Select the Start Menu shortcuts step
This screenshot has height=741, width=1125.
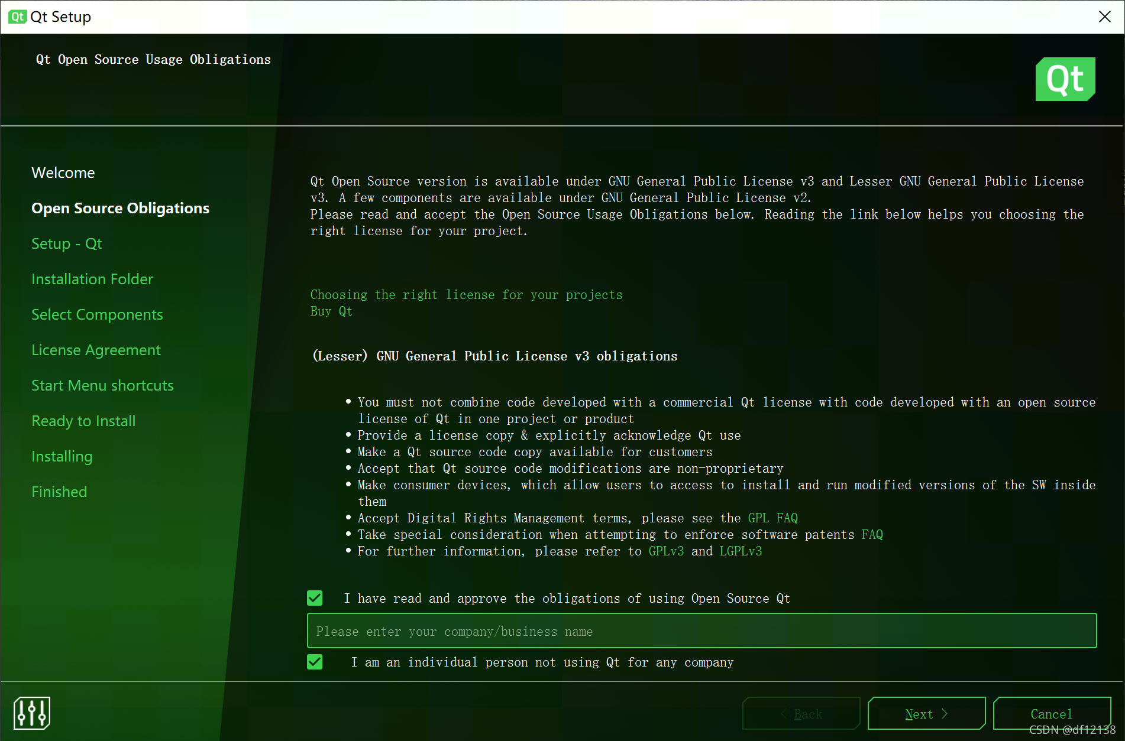(x=102, y=385)
